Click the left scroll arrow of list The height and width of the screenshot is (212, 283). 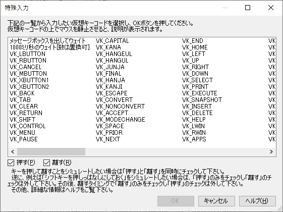(13, 152)
